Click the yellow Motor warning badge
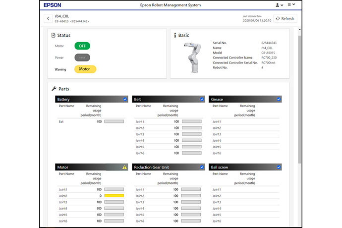This screenshot has height=228, width=342. (85, 69)
